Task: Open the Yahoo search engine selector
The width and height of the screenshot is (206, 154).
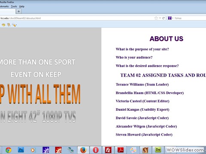Action: 170,18
